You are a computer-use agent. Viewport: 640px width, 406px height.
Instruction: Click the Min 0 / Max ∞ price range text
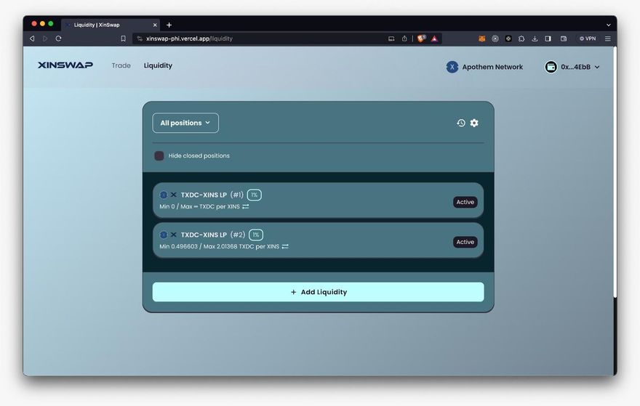[x=199, y=207]
